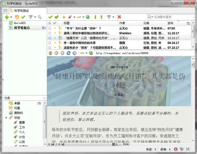Viewport: 197px width, 154px height.
Task: Sort news by 标题 column
Action: [90, 23]
